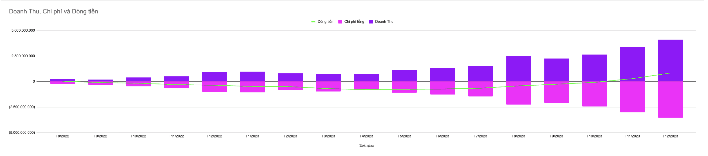Screen dimensions: 708x156
Task: Click the green Dòng tiền legend swatch
Action: pyautogui.click(x=313, y=22)
